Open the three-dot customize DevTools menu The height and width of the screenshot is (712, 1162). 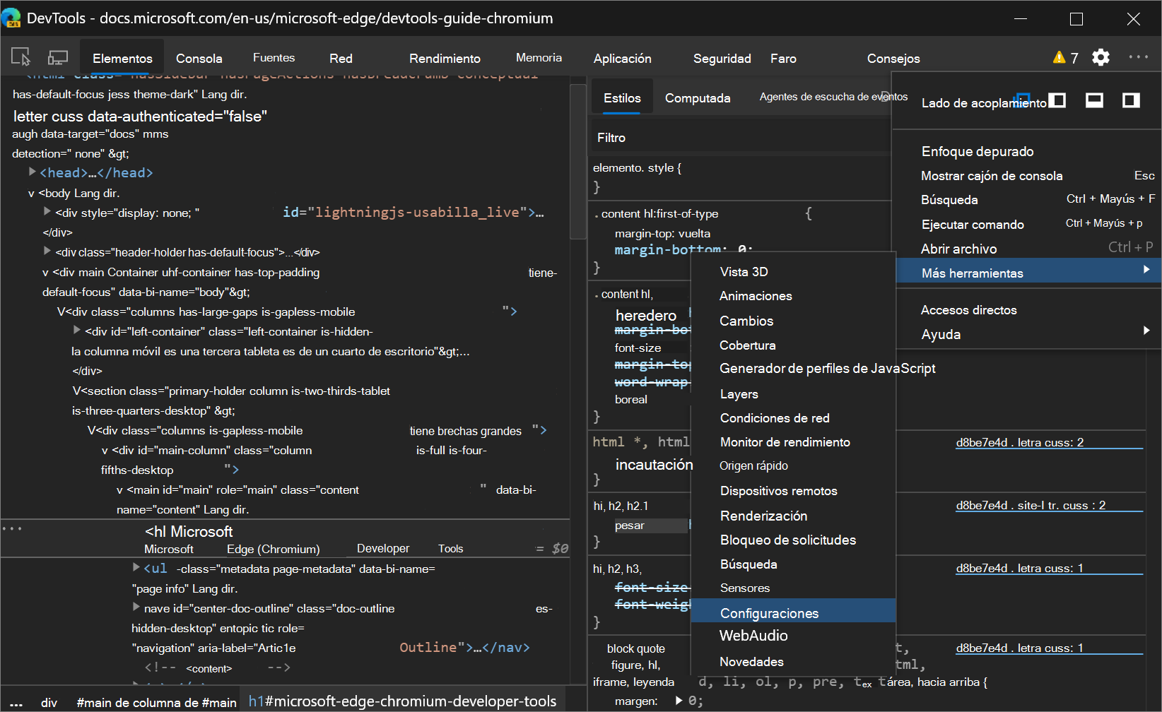(x=1138, y=57)
